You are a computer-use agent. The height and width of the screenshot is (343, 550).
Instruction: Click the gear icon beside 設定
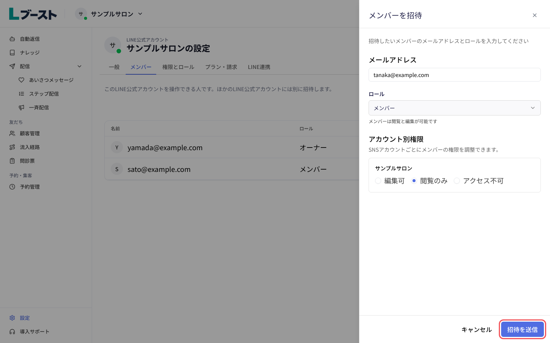click(12, 318)
